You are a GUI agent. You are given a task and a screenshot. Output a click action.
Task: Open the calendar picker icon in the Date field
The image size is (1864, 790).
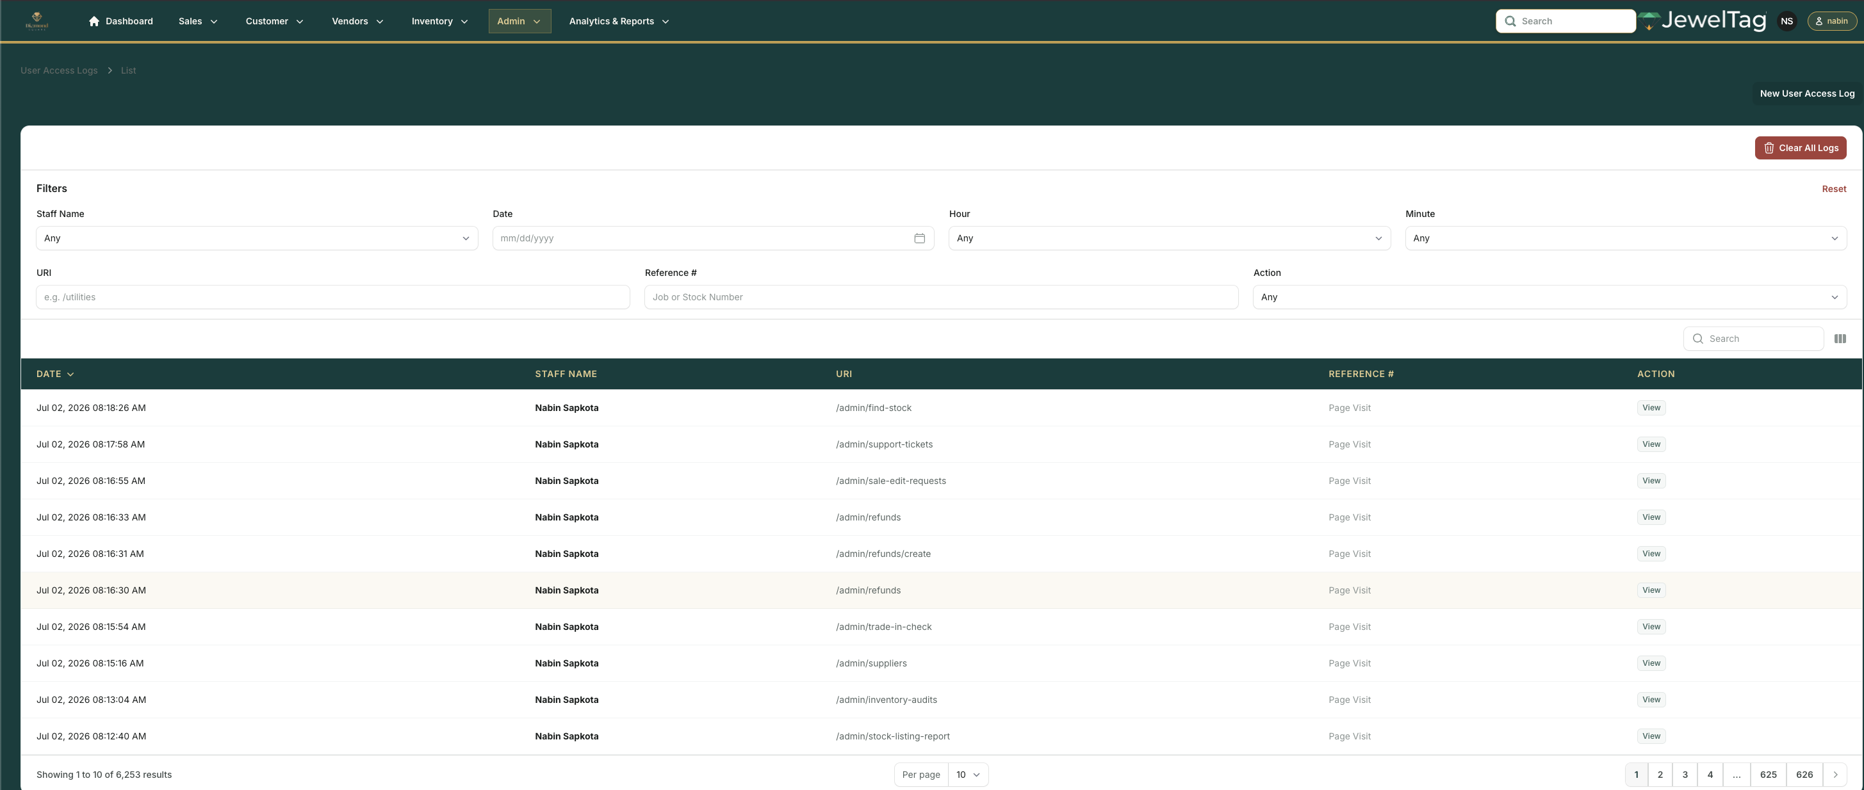[919, 238]
